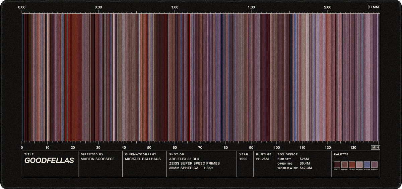This screenshot has height=189, width=402.
Task: Select the light pink palette swatch
Action: 359,165
